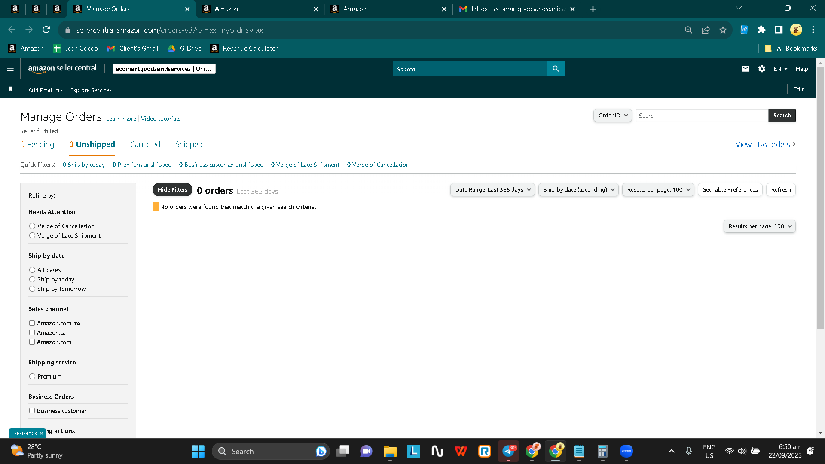
Task: Open the Seller Central hamburger menu
Action: (10, 69)
